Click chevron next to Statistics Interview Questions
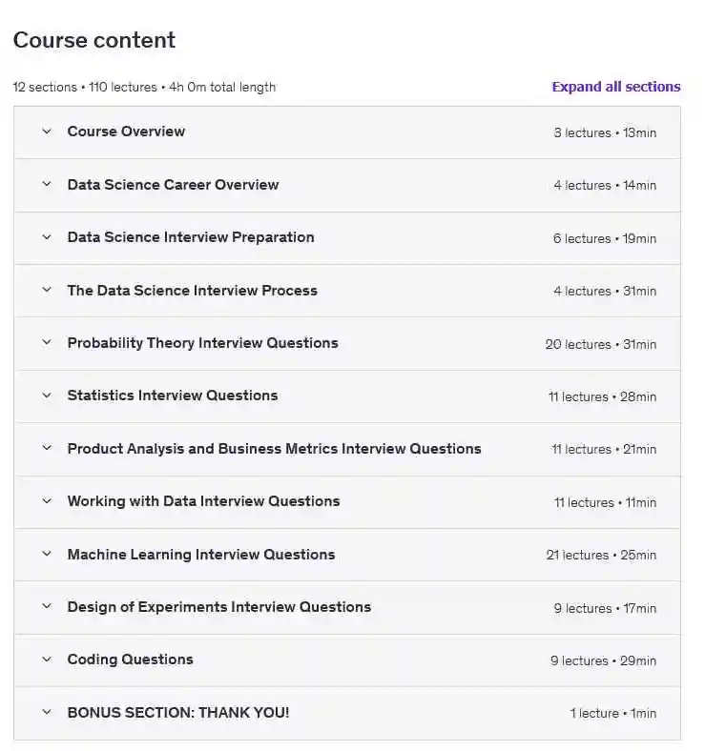 tap(47, 396)
